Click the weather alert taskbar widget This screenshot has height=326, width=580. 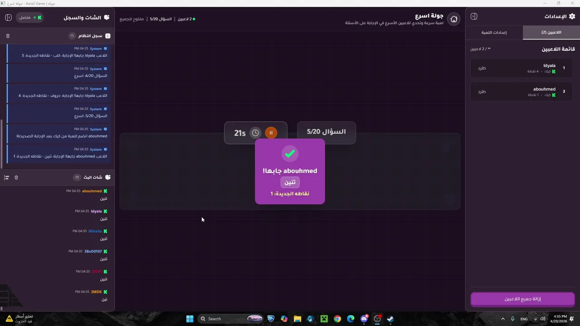tap(19, 319)
